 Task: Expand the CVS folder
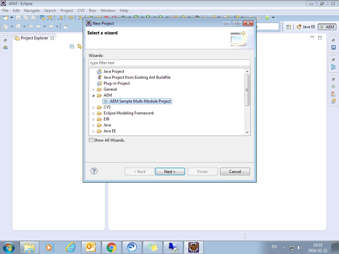(93, 107)
